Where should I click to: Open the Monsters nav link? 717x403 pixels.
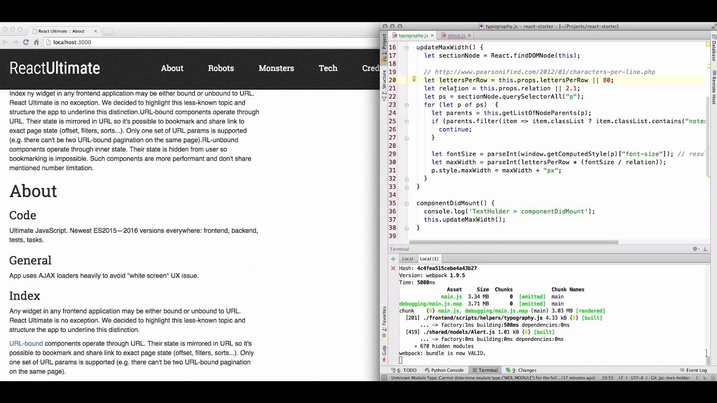click(276, 68)
